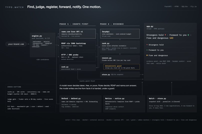Click 'strips any claim not in the given facts'
This screenshot has width=202, height=134.
120,68
